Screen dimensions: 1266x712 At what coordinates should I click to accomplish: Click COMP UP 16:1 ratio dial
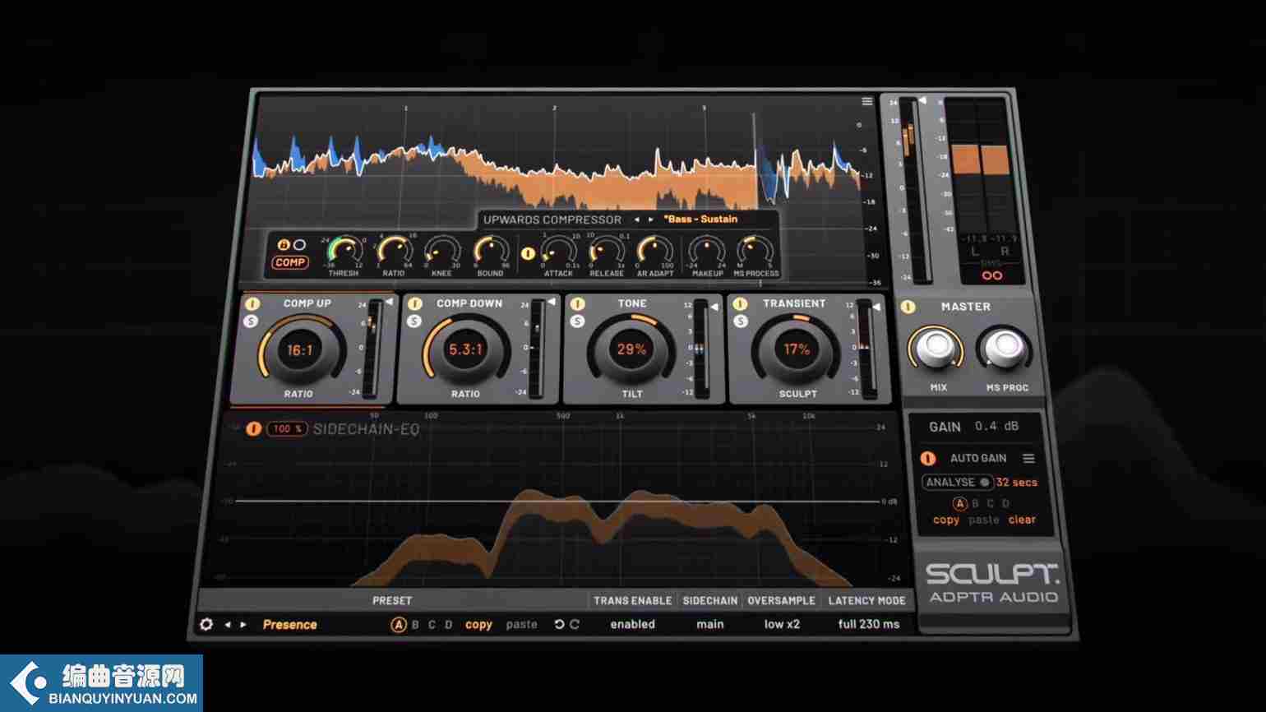coord(299,350)
